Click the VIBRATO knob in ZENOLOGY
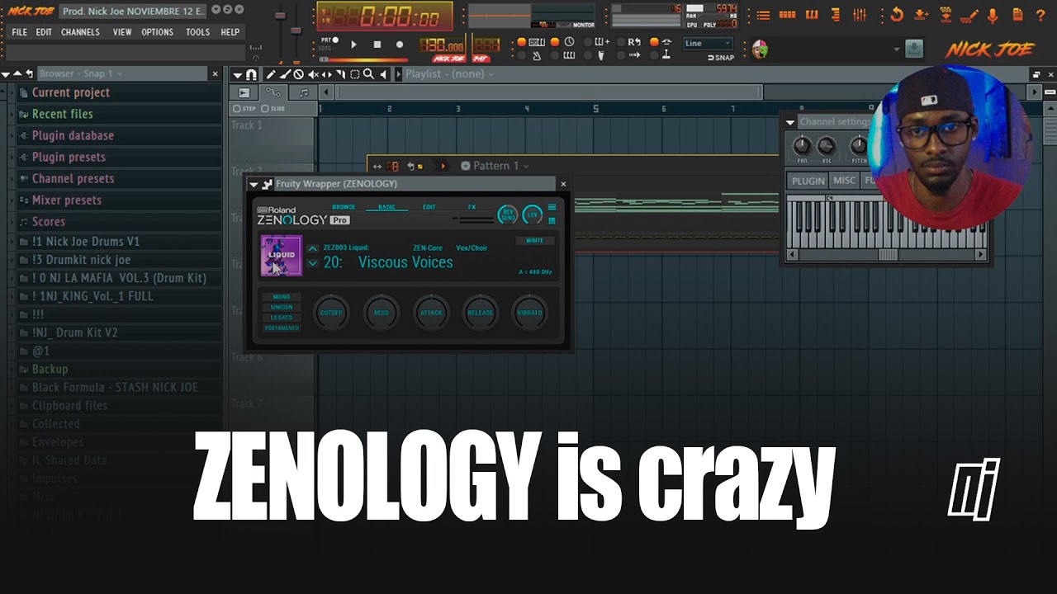Image resolution: width=1057 pixels, height=594 pixels. pos(529,313)
